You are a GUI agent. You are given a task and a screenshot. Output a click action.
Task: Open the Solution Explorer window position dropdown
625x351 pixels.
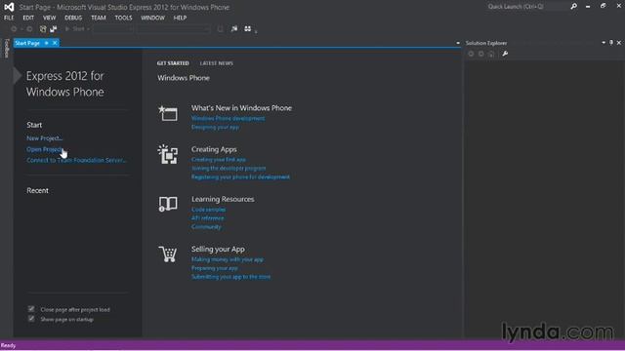click(x=604, y=43)
